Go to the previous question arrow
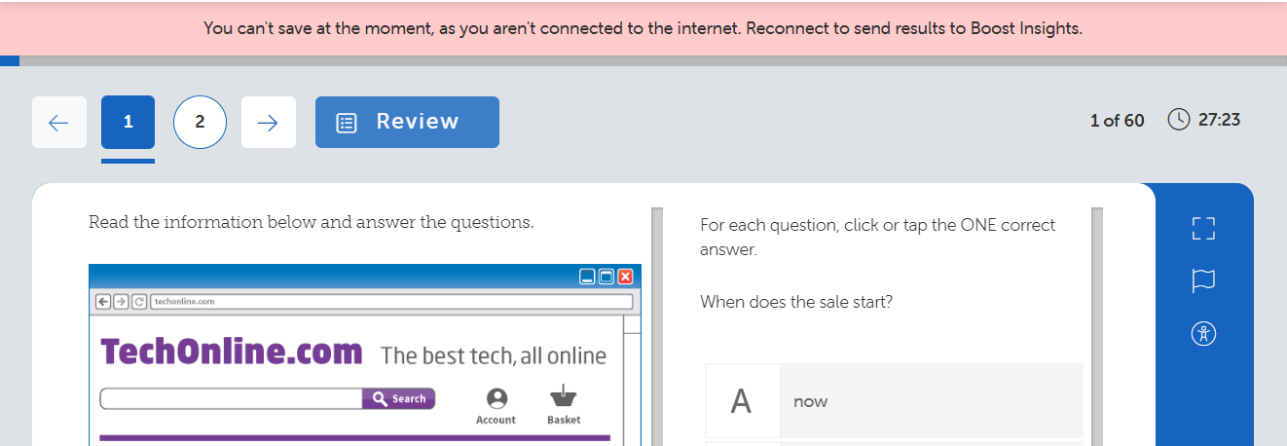1287x446 pixels. pyautogui.click(x=59, y=122)
